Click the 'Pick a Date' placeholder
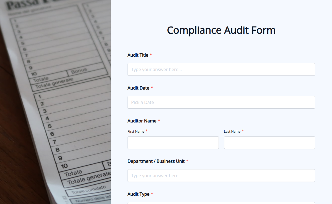 142,102
